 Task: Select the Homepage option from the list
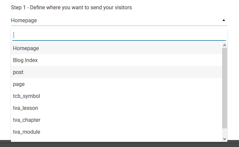click(26, 48)
